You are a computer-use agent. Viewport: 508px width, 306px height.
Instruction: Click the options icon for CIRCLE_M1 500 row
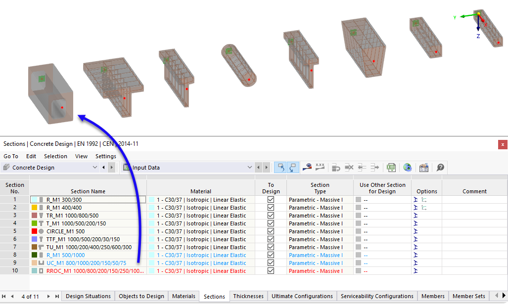(x=416, y=231)
